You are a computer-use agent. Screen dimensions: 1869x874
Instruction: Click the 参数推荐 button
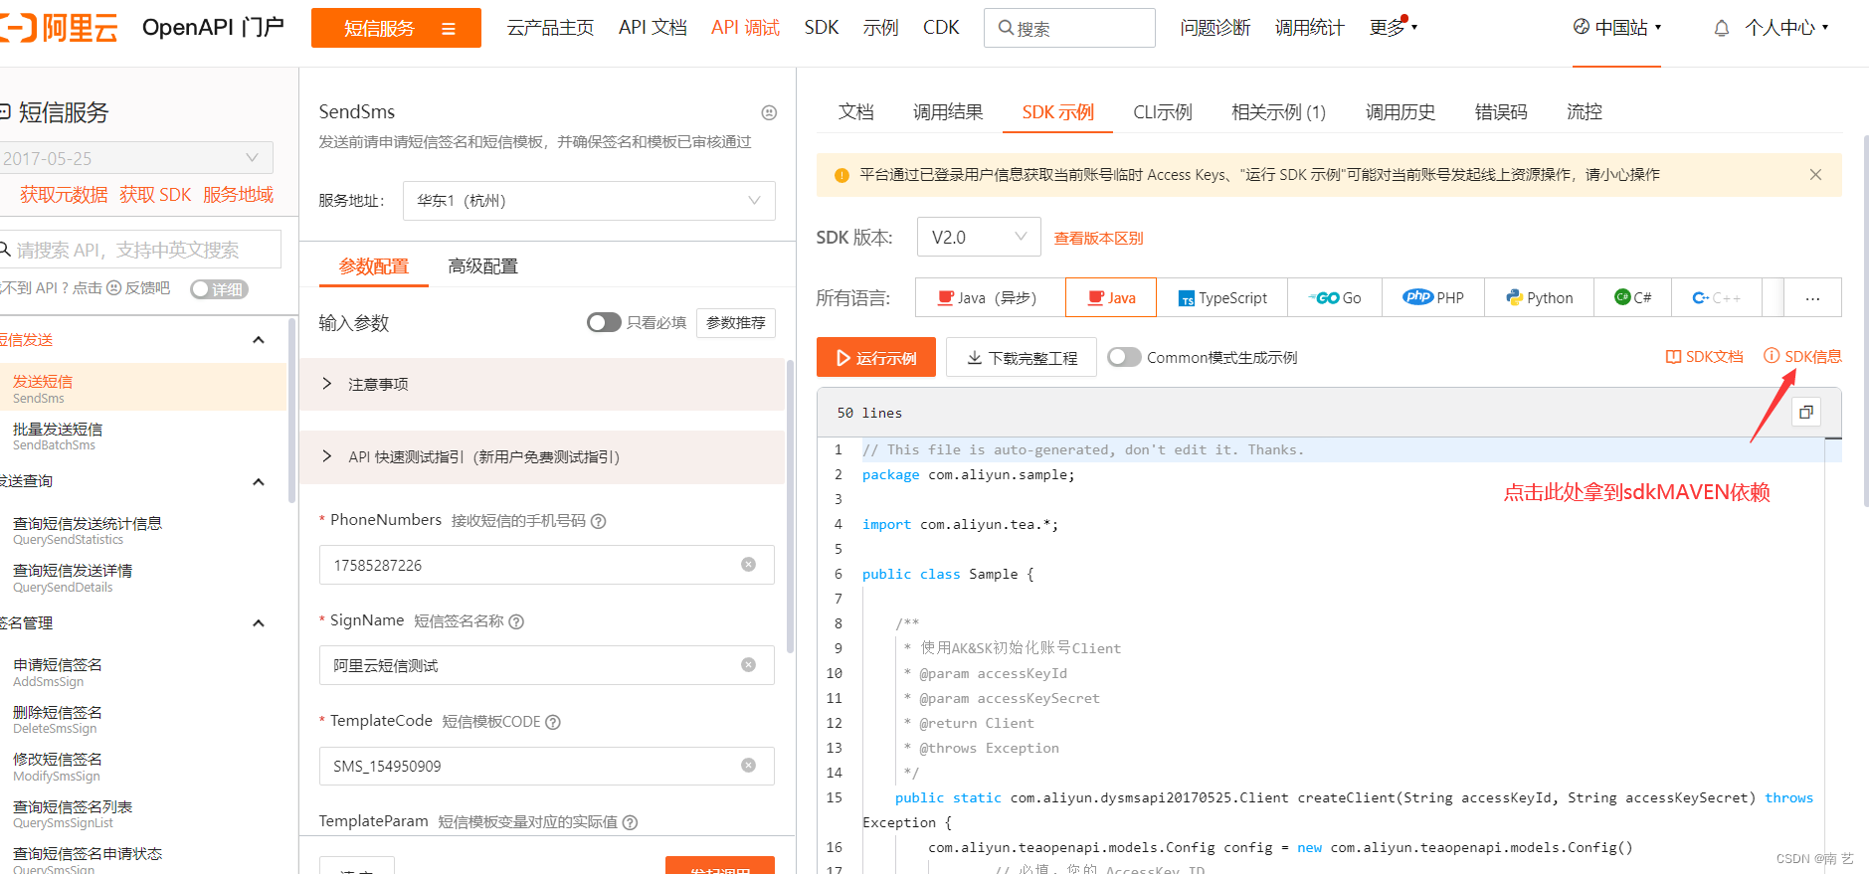point(736,322)
